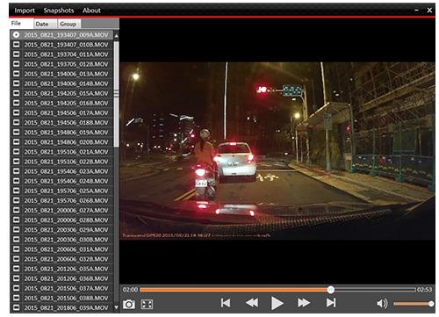Click the film icon beside 2015_0821_194205_015A.MOV
Image resolution: width=439 pixels, height=317 pixels.
(16, 93)
